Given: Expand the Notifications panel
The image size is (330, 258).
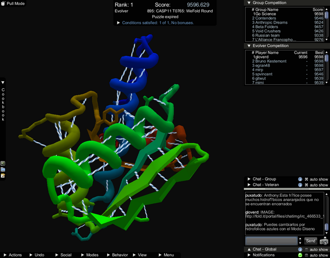Looking at the screenshot, I should click(x=249, y=255).
